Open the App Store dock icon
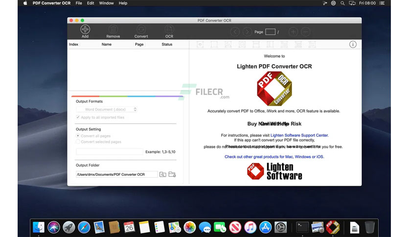Image resolution: width=409 pixels, height=237 pixels. tap(265, 227)
